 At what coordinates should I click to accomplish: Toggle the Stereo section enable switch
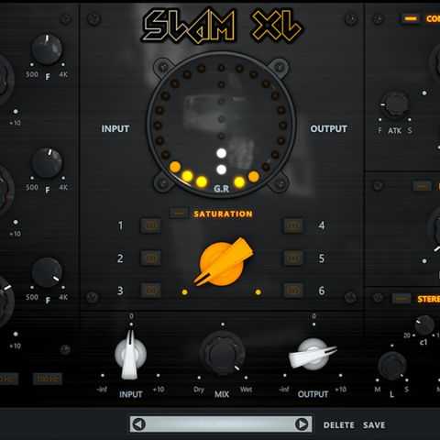[x=401, y=298]
